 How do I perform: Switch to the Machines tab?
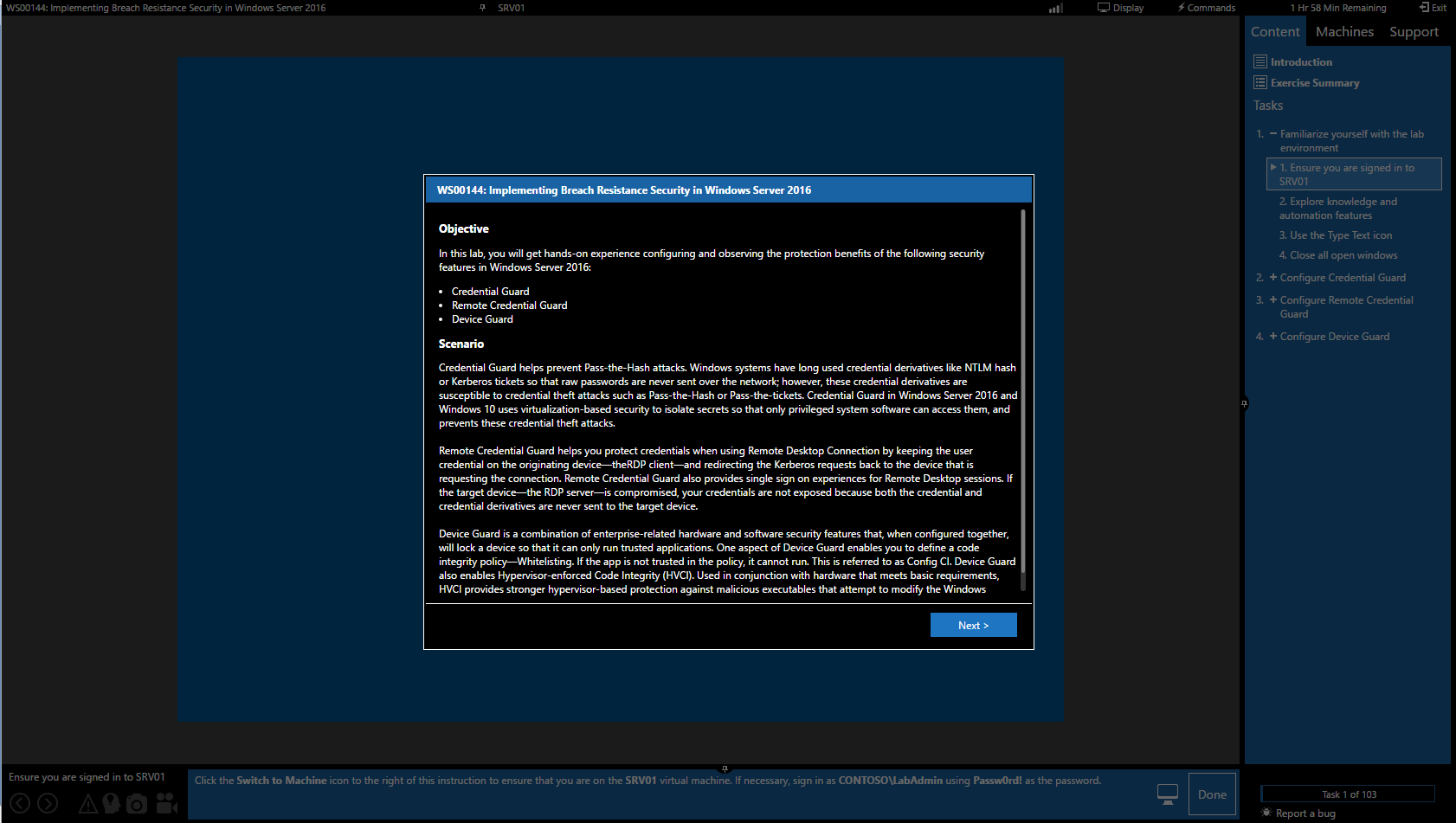1344,32
